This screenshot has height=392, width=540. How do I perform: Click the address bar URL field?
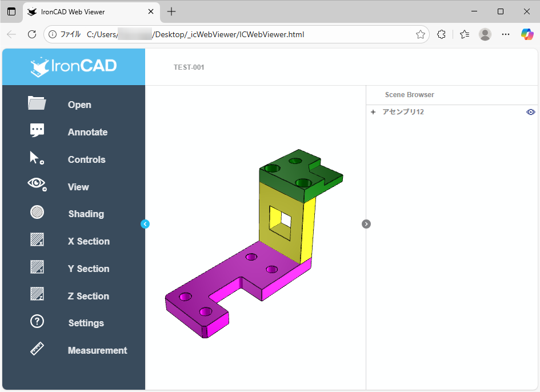point(229,34)
